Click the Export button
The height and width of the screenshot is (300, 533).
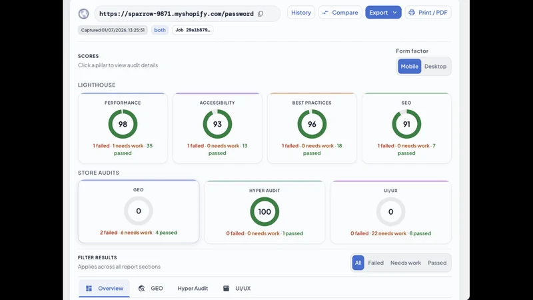383,13
